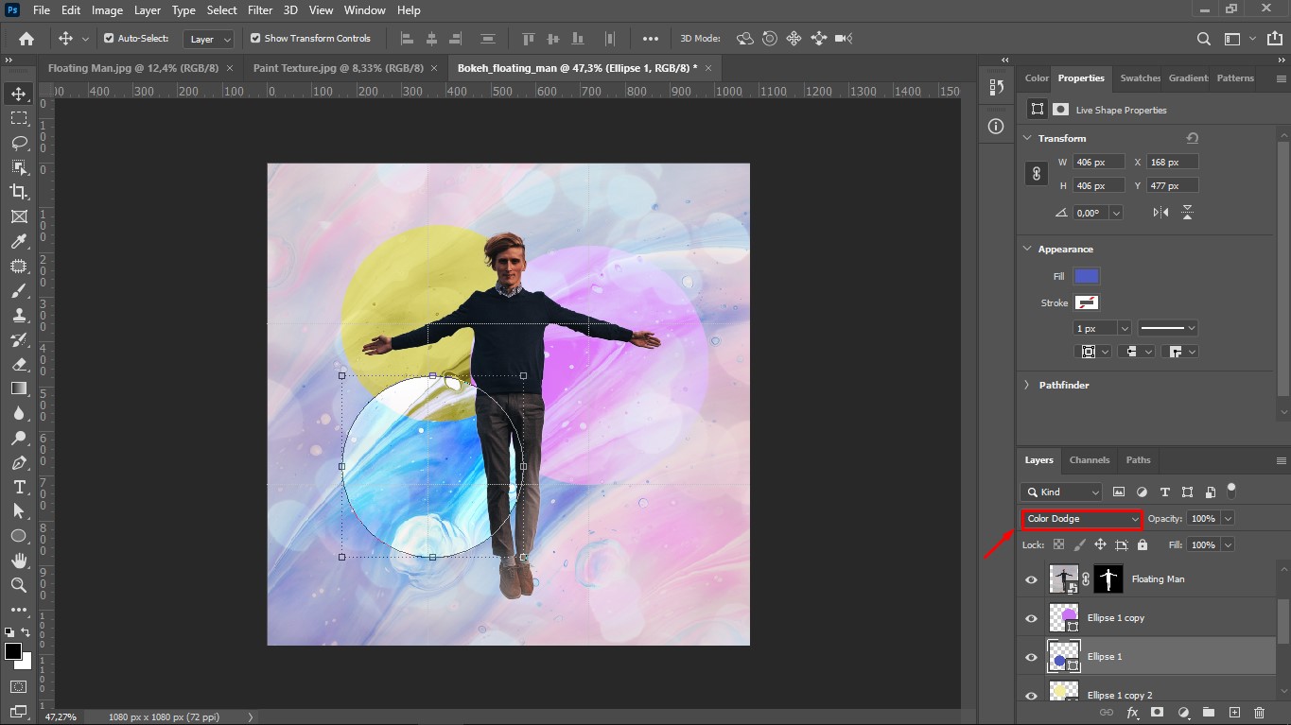Screen dimensions: 1291x725
Task: Select the Frame tool
Action: 19,216
